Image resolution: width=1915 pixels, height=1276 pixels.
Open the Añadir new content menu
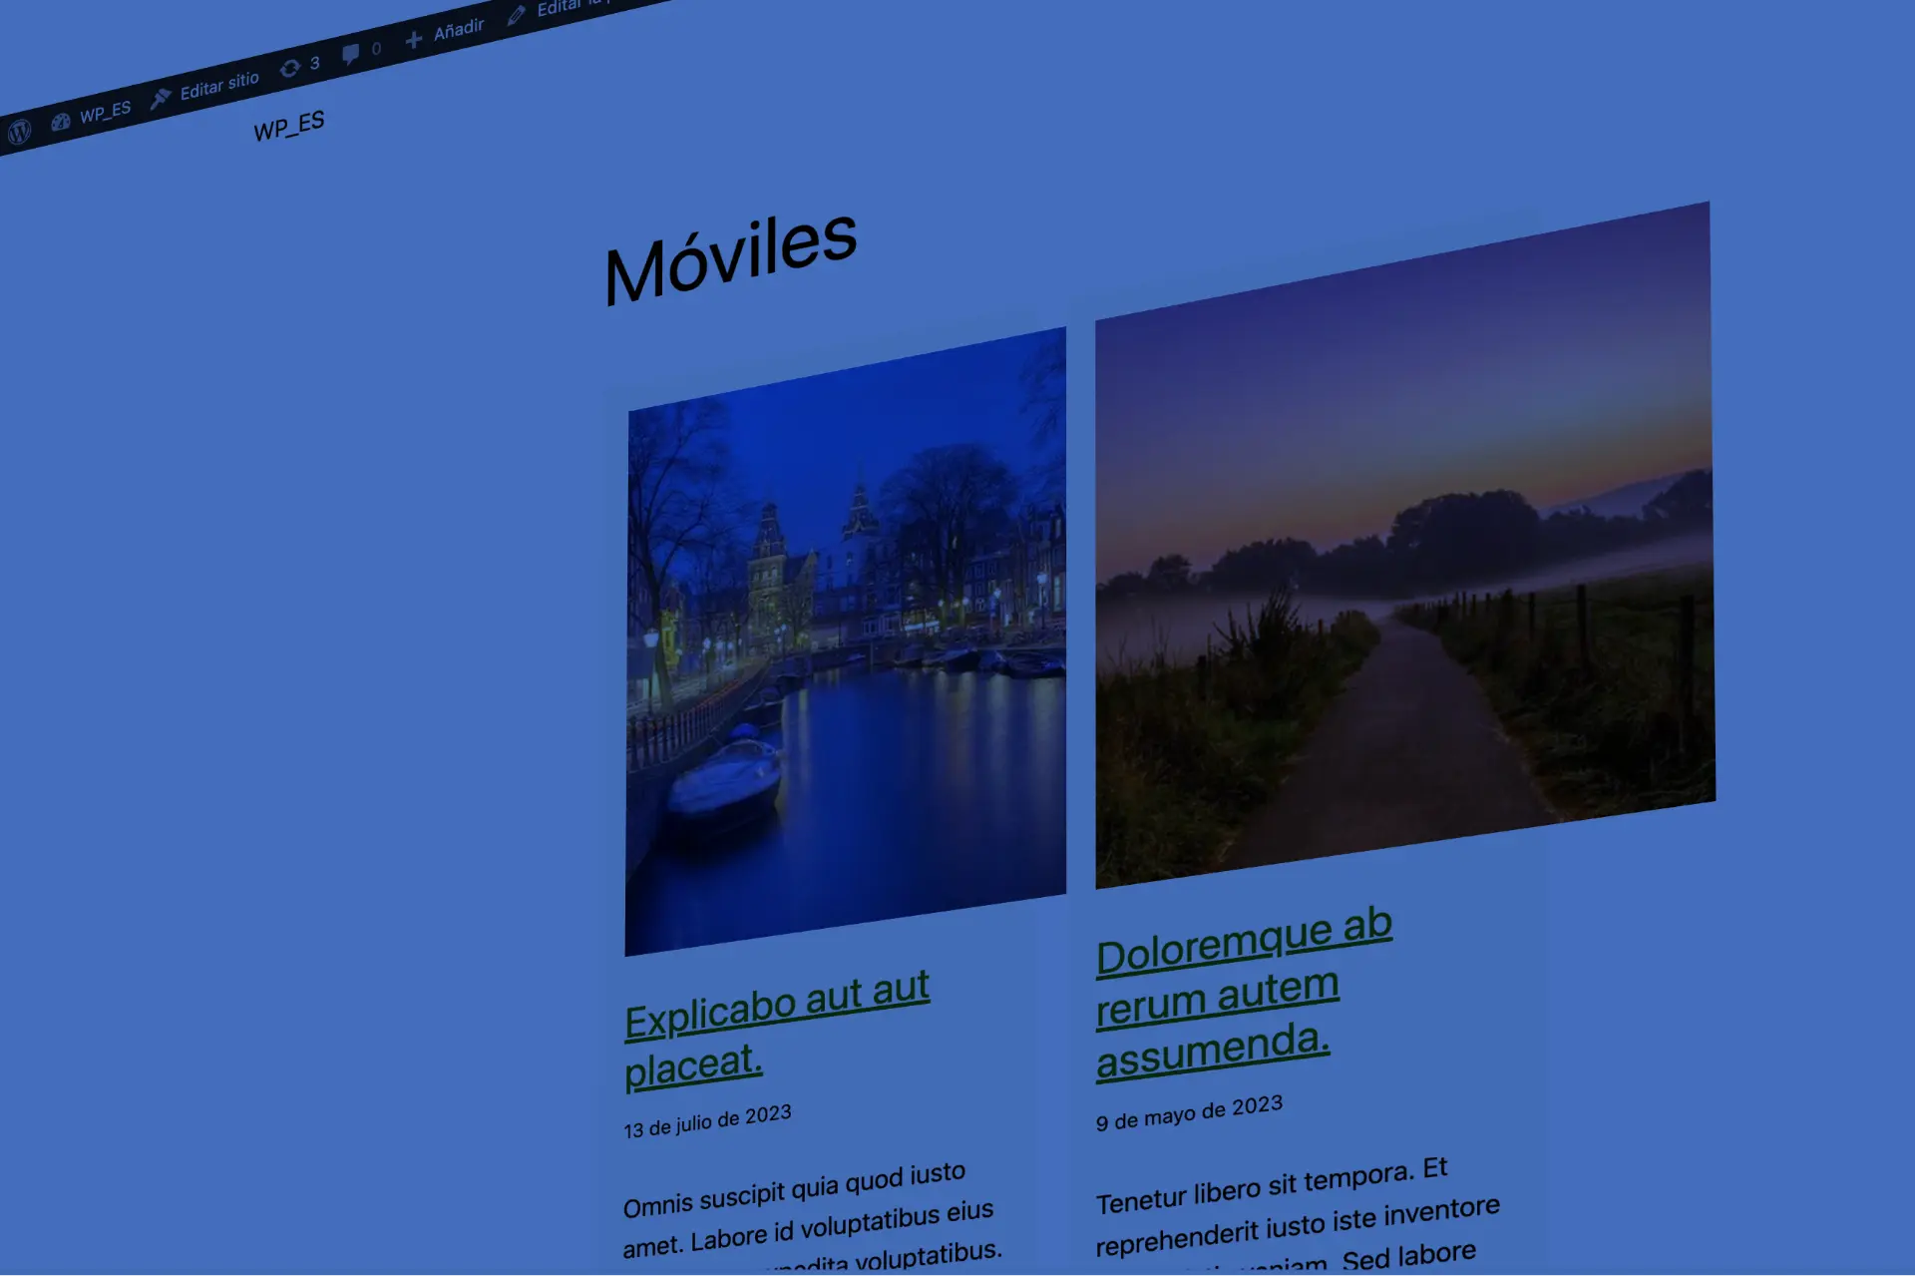click(x=446, y=33)
